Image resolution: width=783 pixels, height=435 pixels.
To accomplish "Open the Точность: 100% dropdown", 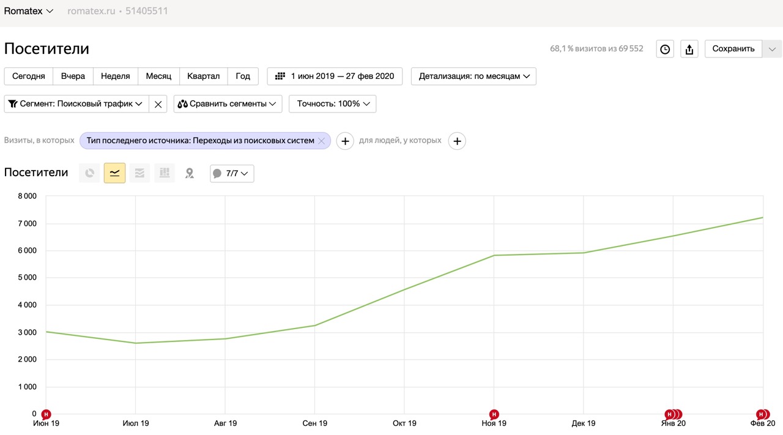I will pos(332,104).
